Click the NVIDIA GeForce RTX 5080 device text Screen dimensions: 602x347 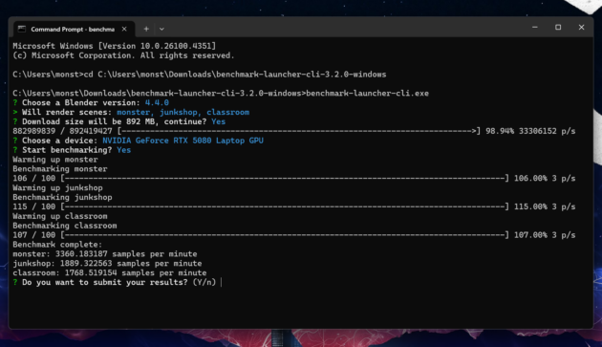(x=183, y=141)
